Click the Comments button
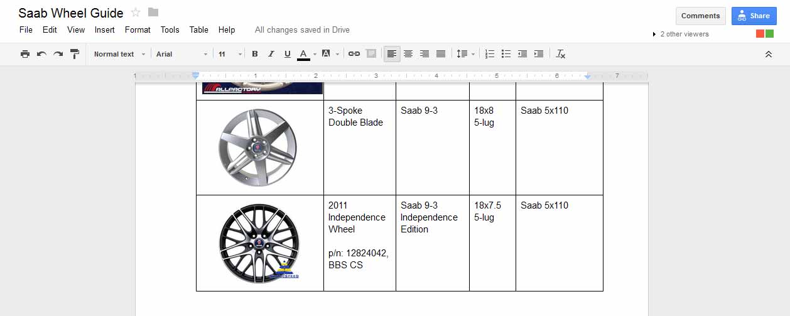 pos(700,16)
